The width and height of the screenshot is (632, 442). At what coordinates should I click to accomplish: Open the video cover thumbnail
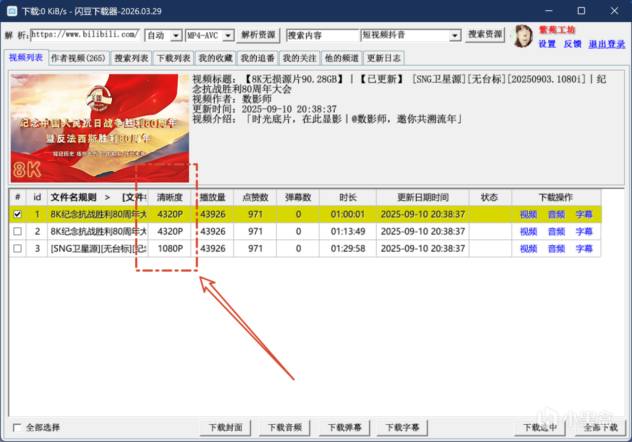[x=100, y=128]
